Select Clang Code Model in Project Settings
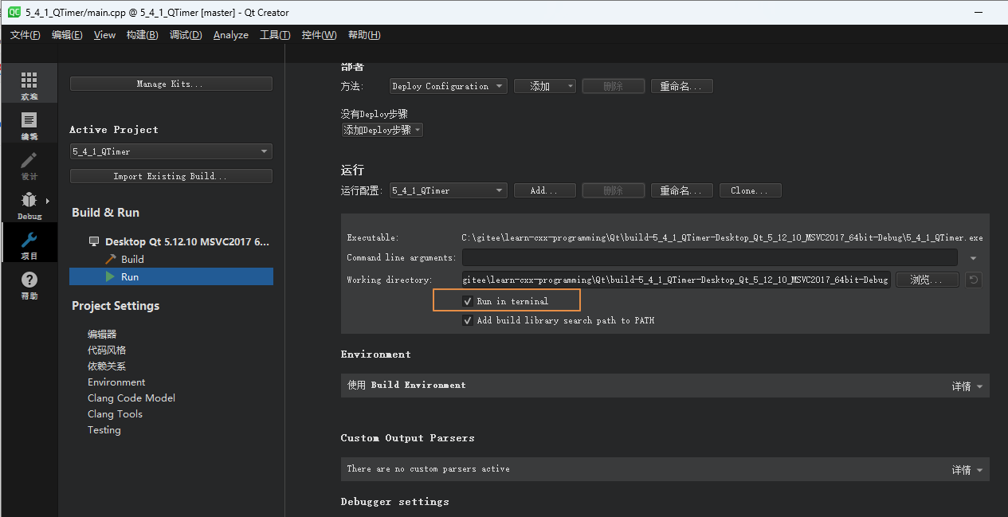Screen dimensions: 1008x517 click(x=131, y=398)
